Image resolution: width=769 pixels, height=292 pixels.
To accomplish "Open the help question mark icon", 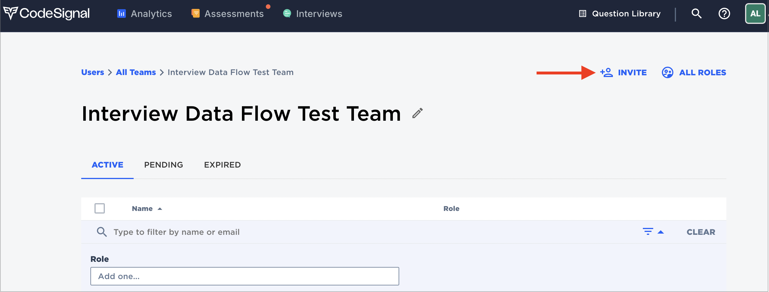I will click(x=724, y=14).
